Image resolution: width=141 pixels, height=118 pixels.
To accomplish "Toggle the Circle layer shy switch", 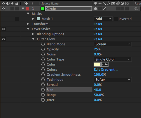I will tap(95, 9).
